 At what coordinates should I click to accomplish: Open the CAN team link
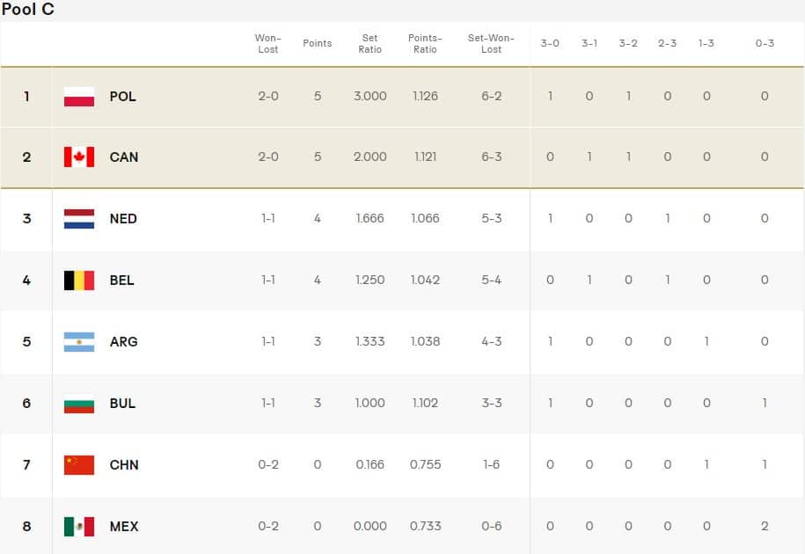tap(124, 157)
